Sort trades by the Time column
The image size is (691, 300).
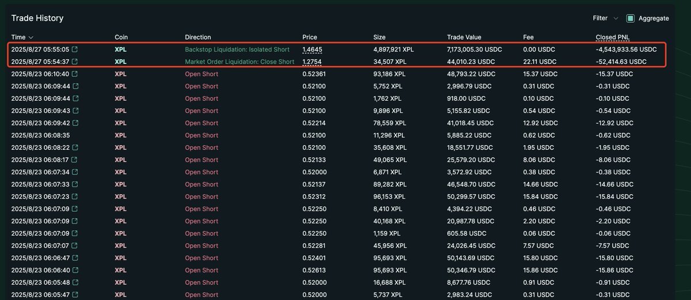pos(22,37)
